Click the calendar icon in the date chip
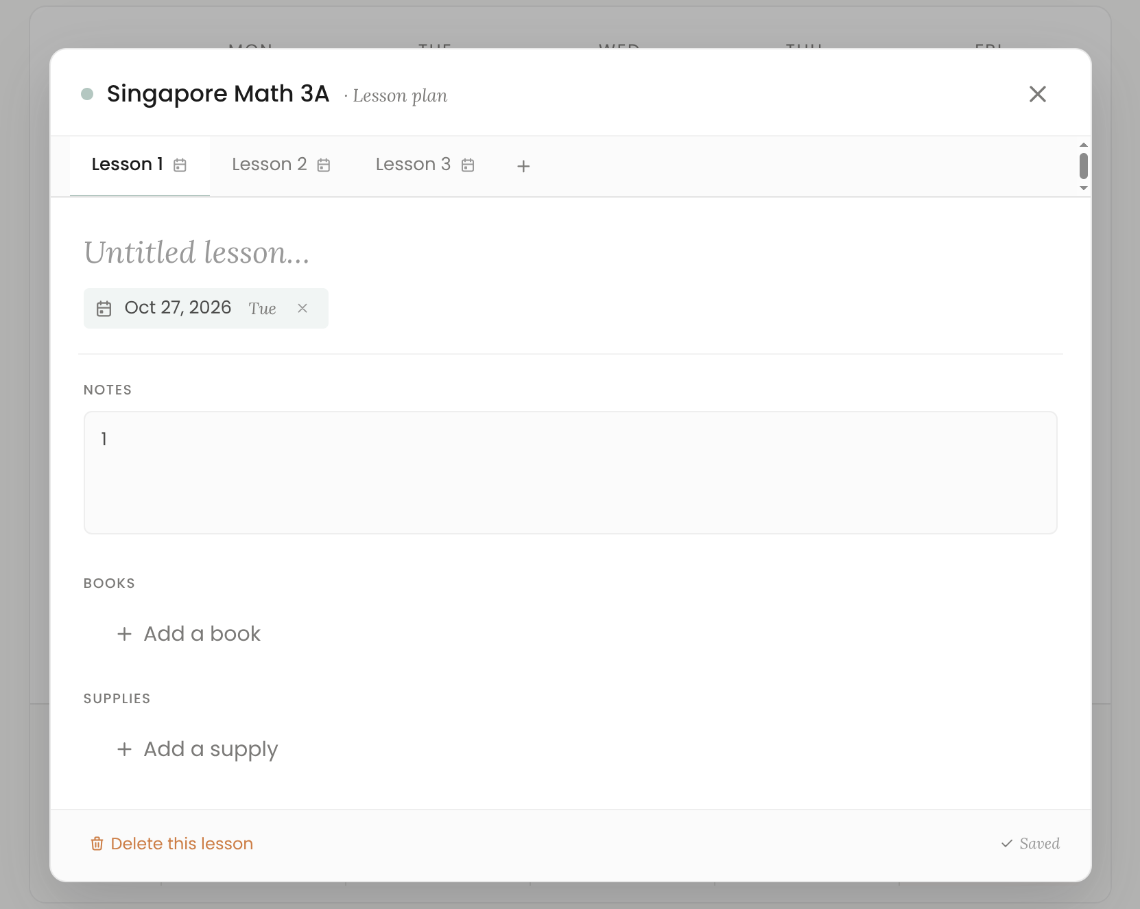The width and height of the screenshot is (1140, 909). [104, 309]
